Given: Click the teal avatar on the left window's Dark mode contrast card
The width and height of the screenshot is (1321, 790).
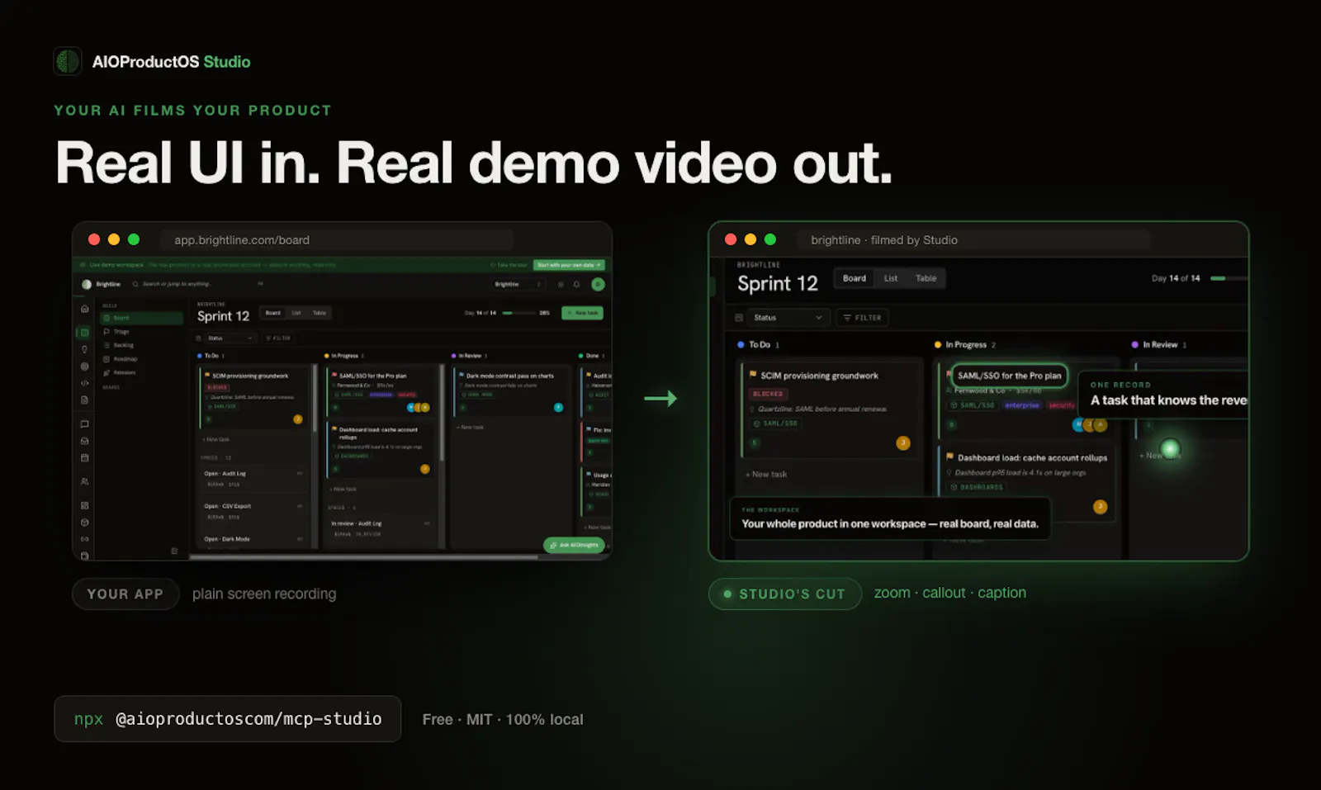Looking at the screenshot, I should (x=558, y=407).
